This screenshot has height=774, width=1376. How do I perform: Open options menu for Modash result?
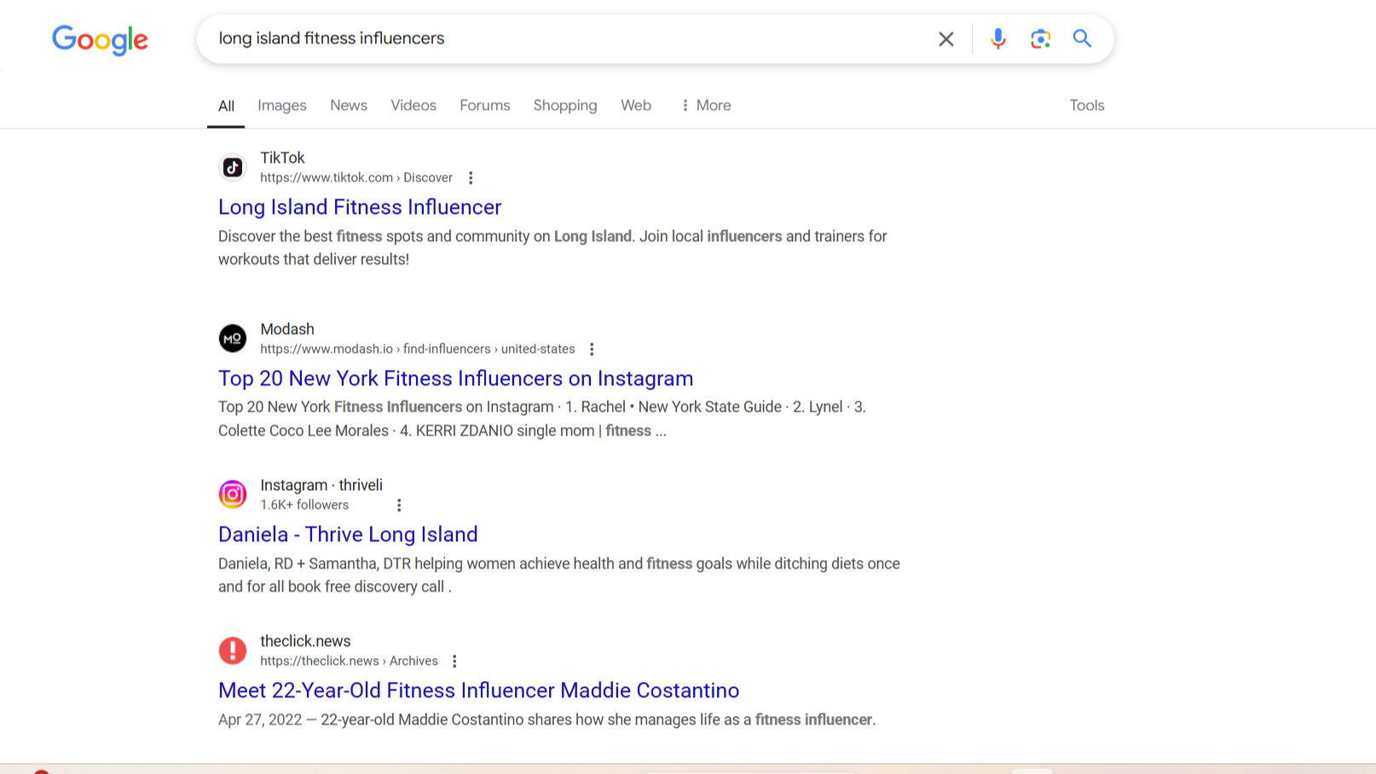(592, 349)
